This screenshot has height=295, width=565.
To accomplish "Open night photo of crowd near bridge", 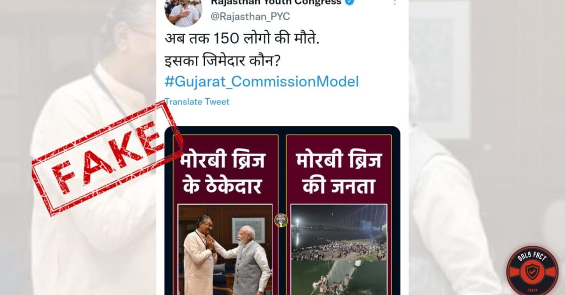I will click(339, 232).
